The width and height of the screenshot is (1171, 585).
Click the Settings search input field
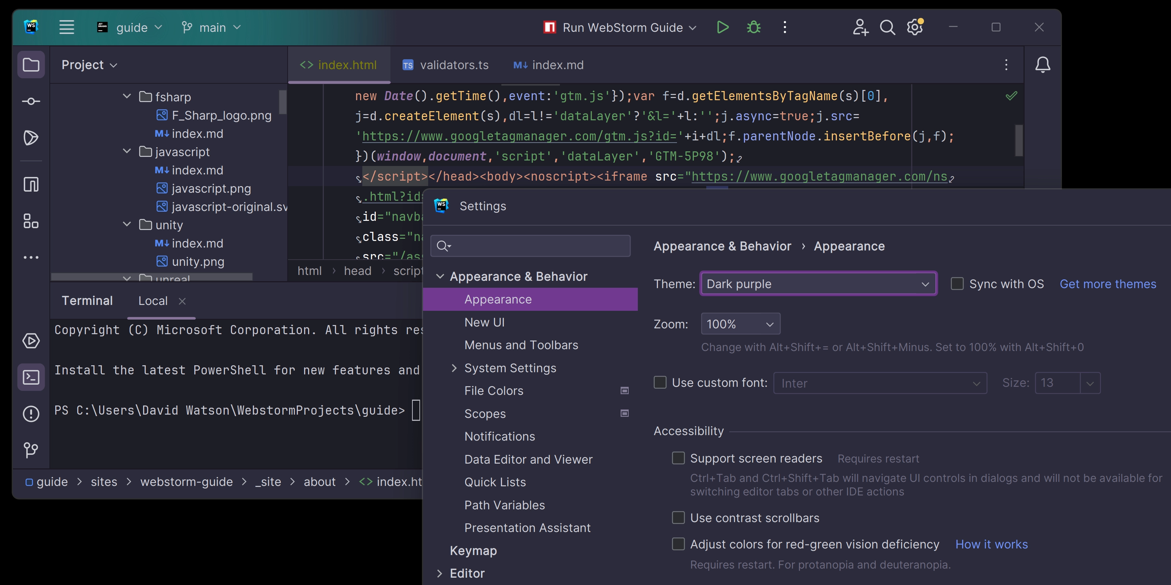[x=531, y=245]
